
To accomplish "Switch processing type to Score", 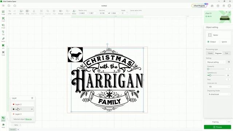I will click(x=210, y=53).
